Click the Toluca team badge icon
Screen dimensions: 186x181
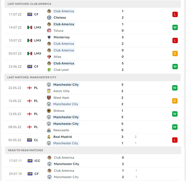[x=49, y=31]
